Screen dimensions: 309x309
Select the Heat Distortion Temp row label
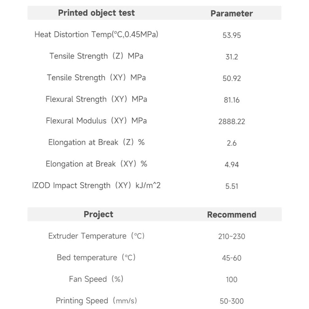(x=96, y=34)
